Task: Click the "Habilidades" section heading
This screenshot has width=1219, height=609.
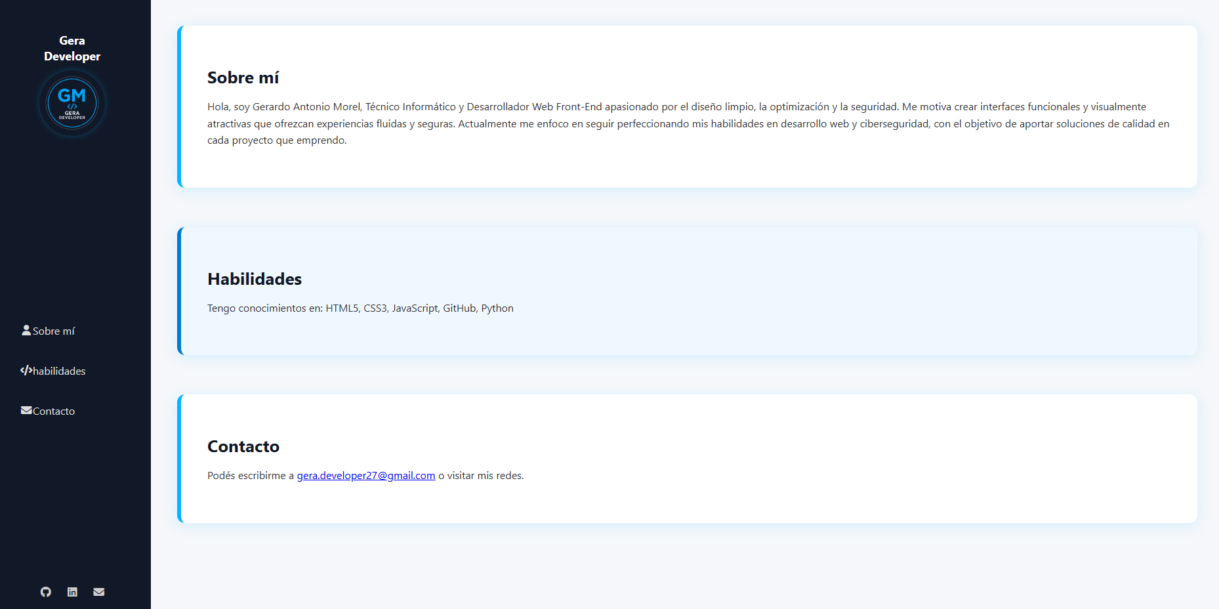Action: tap(255, 280)
